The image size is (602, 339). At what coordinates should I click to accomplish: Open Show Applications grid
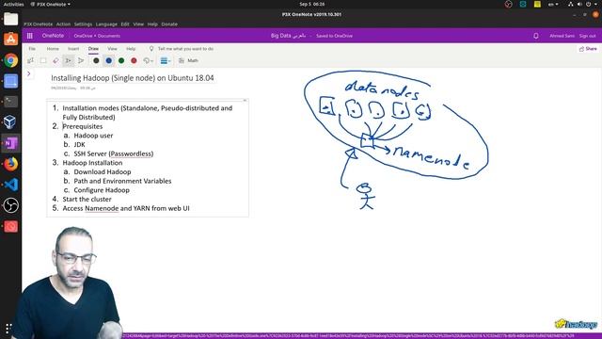(x=8, y=329)
